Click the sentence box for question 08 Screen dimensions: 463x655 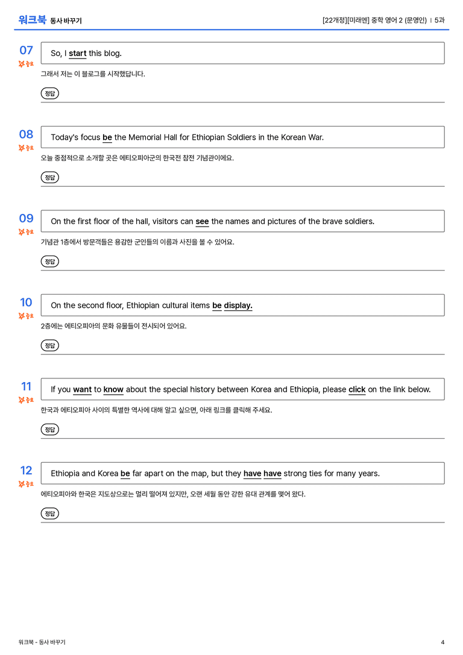[x=243, y=137]
